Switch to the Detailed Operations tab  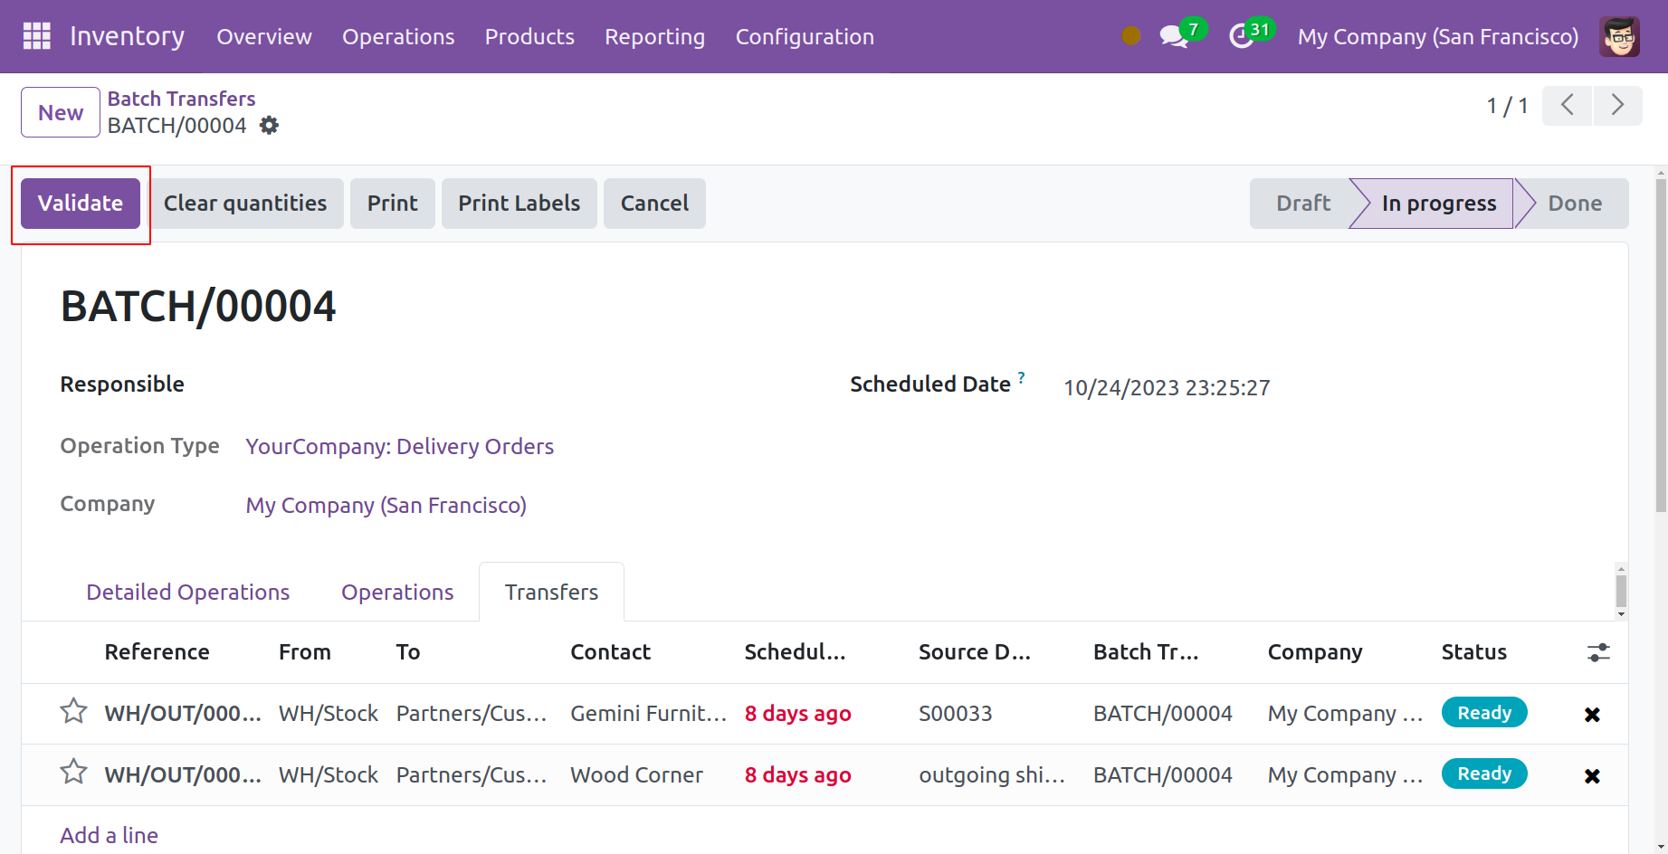187,593
